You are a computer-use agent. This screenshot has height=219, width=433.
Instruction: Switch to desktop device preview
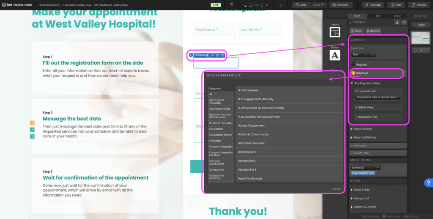(x=245, y=5)
